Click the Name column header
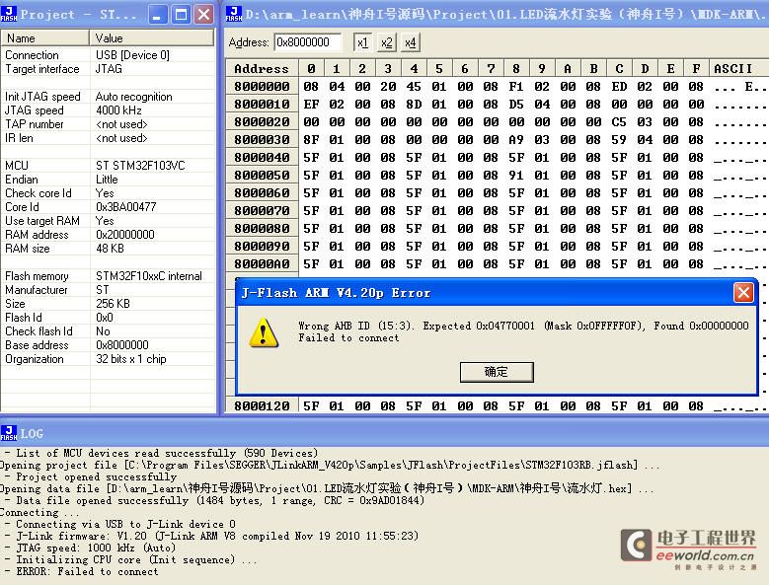 coord(45,37)
